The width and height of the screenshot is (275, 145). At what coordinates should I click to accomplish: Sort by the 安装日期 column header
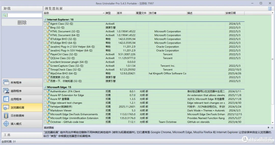point(235,13)
